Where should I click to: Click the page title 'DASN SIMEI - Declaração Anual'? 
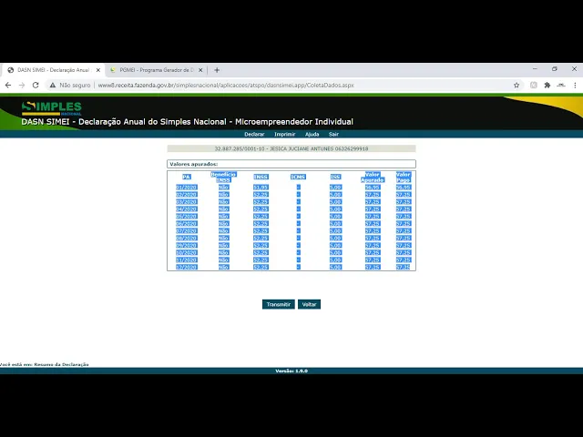[187, 122]
